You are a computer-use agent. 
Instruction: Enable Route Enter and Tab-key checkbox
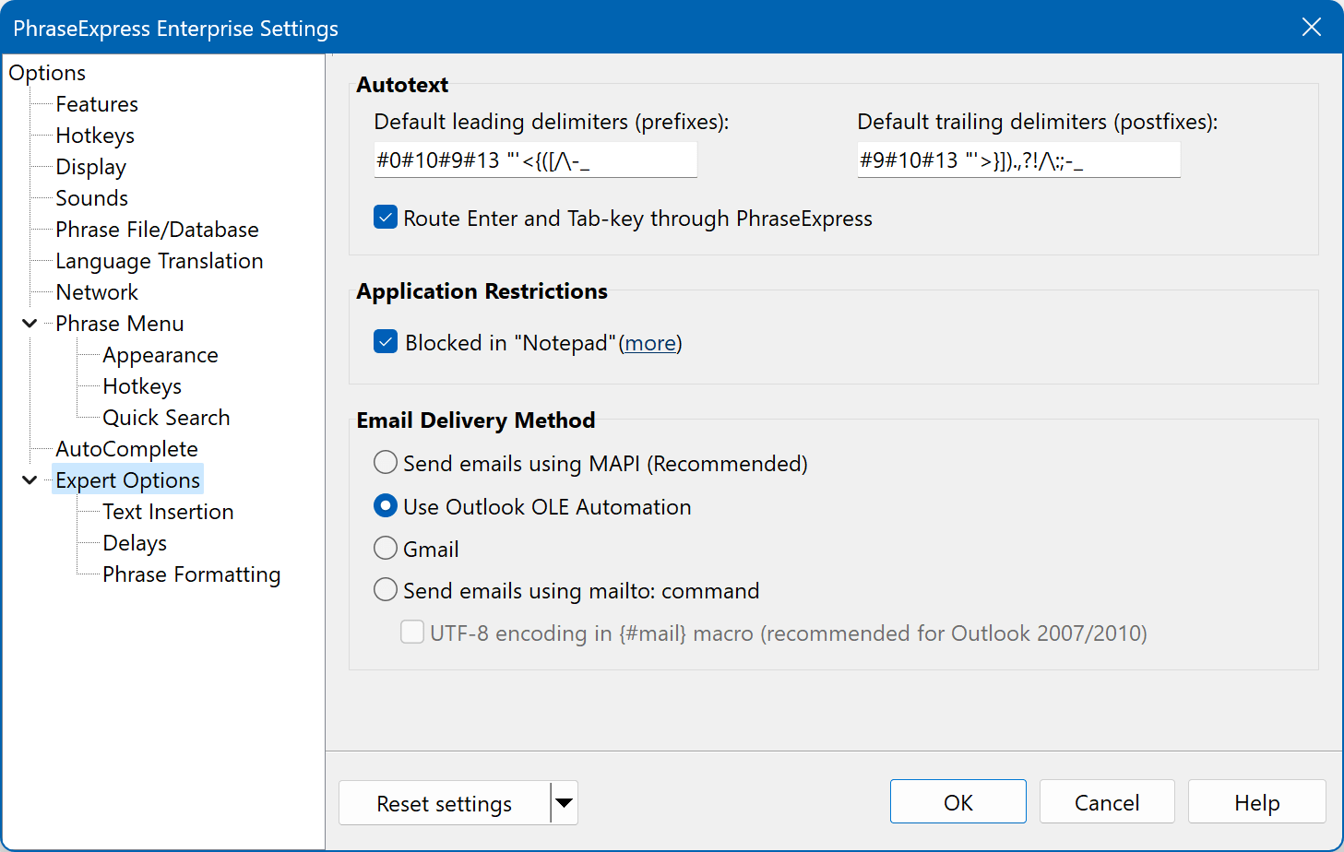point(386,218)
